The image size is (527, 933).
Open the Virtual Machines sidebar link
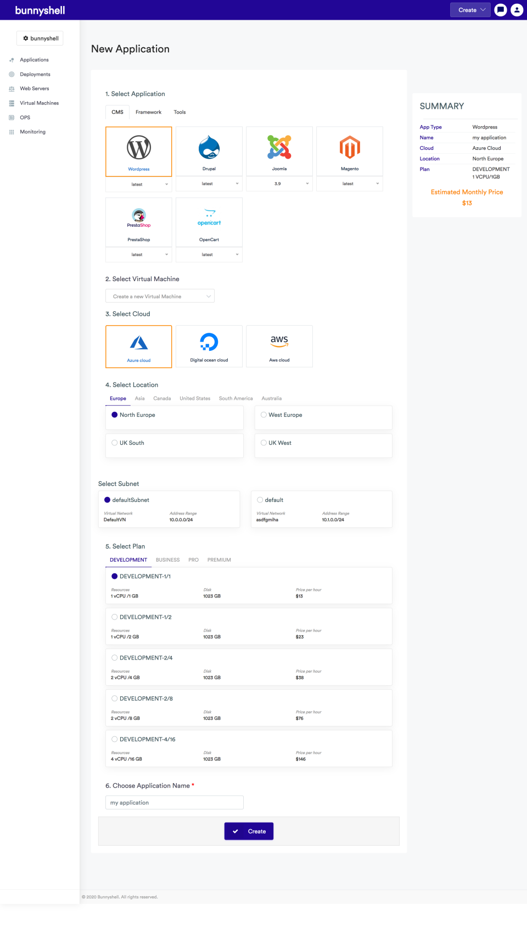coord(40,103)
